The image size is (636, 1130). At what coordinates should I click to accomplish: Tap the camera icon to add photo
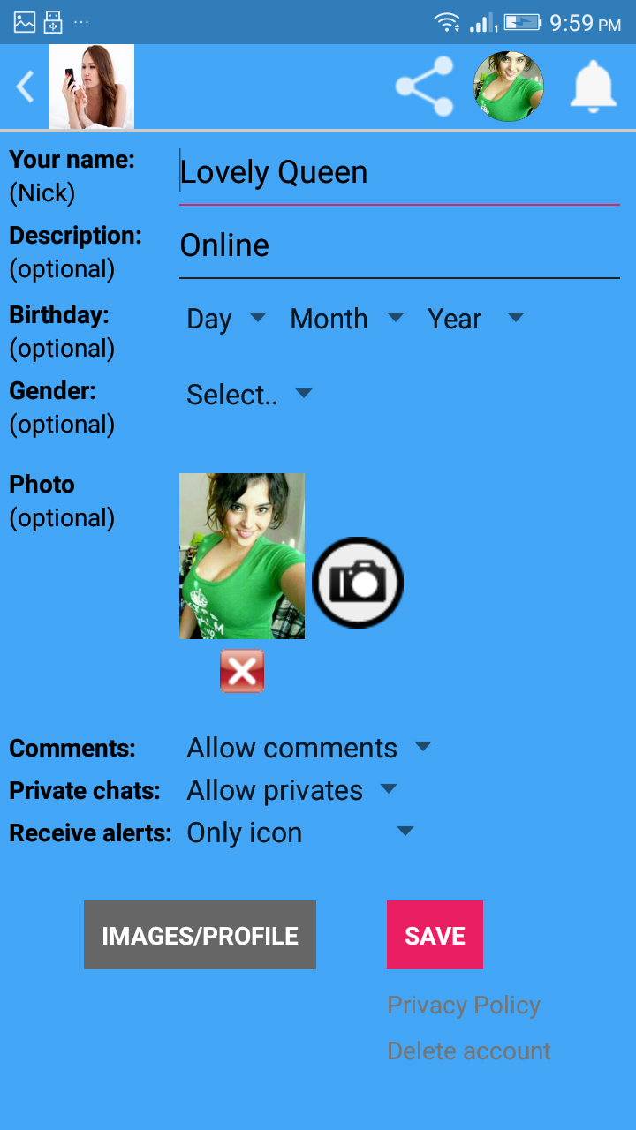click(358, 583)
